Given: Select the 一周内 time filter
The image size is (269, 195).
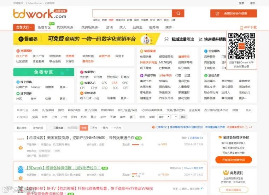Looking at the screenshot, I should click(104, 128).
